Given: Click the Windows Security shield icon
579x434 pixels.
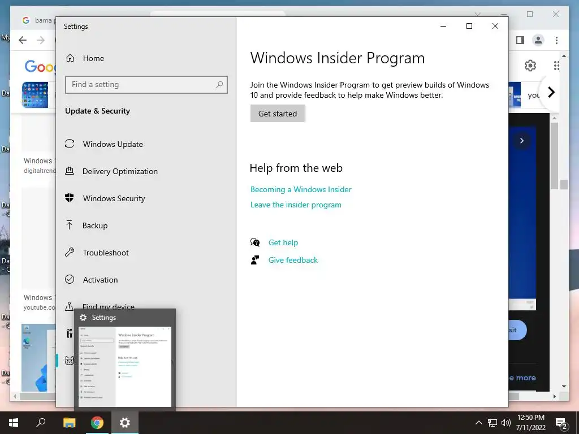Looking at the screenshot, I should (x=70, y=198).
